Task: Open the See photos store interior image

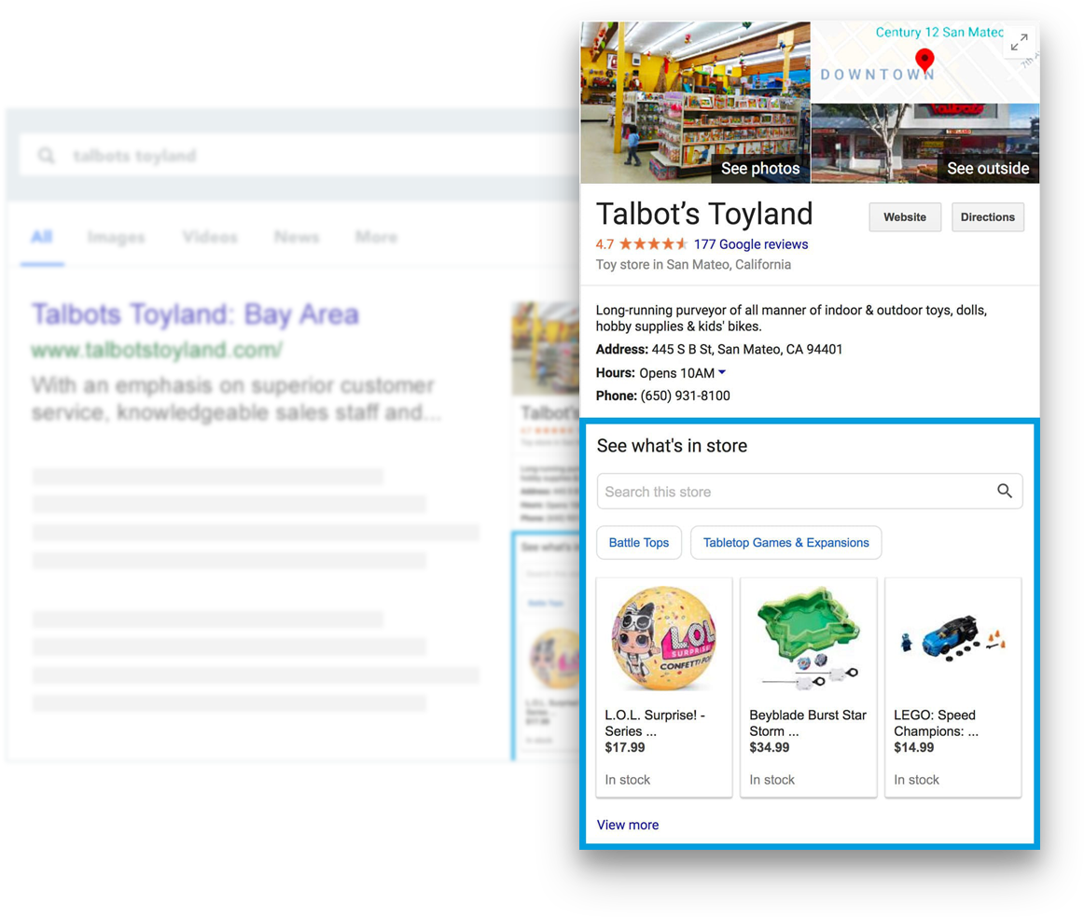Action: (x=695, y=103)
